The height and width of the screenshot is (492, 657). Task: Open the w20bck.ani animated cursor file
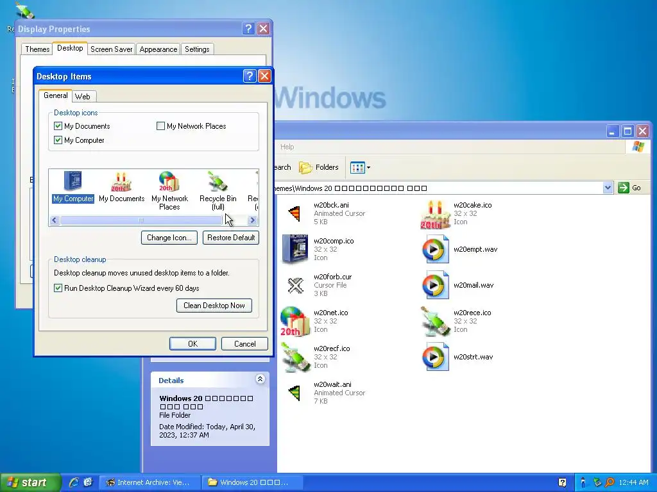tap(295, 213)
